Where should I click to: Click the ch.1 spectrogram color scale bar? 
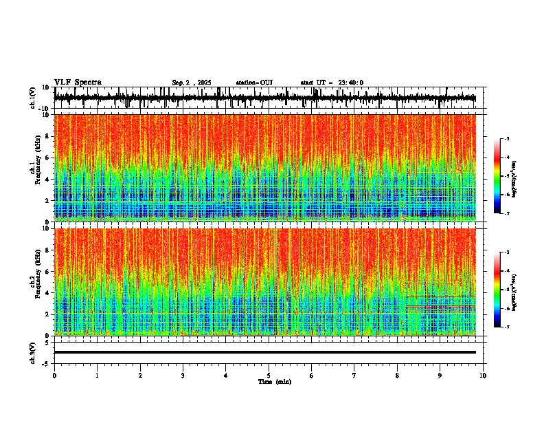[497, 176]
